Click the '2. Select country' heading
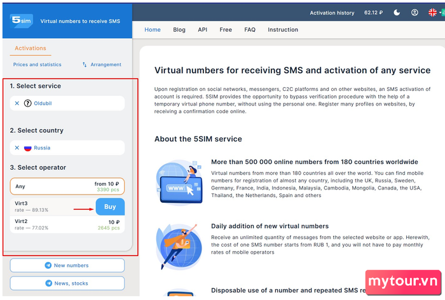445x300 pixels. [x=37, y=130]
